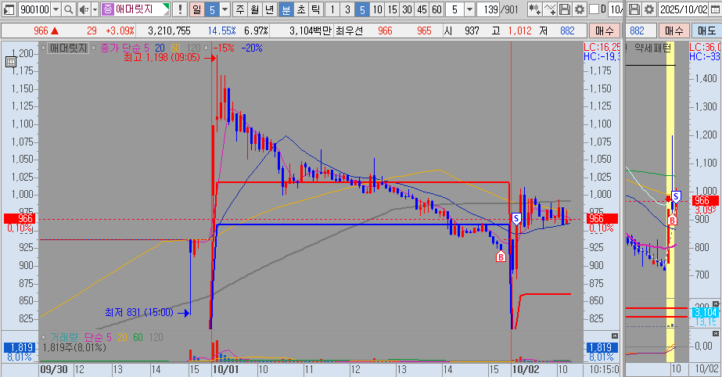Viewport: 722px width, 377px height.
Task: Click the 최고 1,198 (09:05) high label
Action: pos(162,58)
